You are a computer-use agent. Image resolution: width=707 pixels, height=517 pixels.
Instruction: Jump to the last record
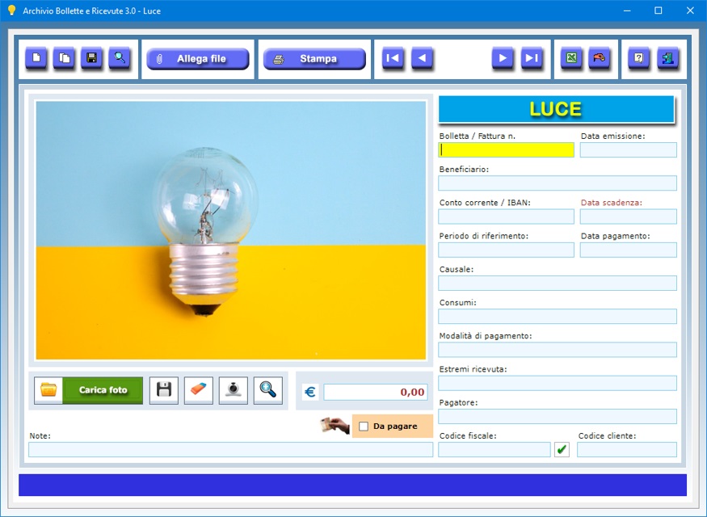click(x=532, y=58)
